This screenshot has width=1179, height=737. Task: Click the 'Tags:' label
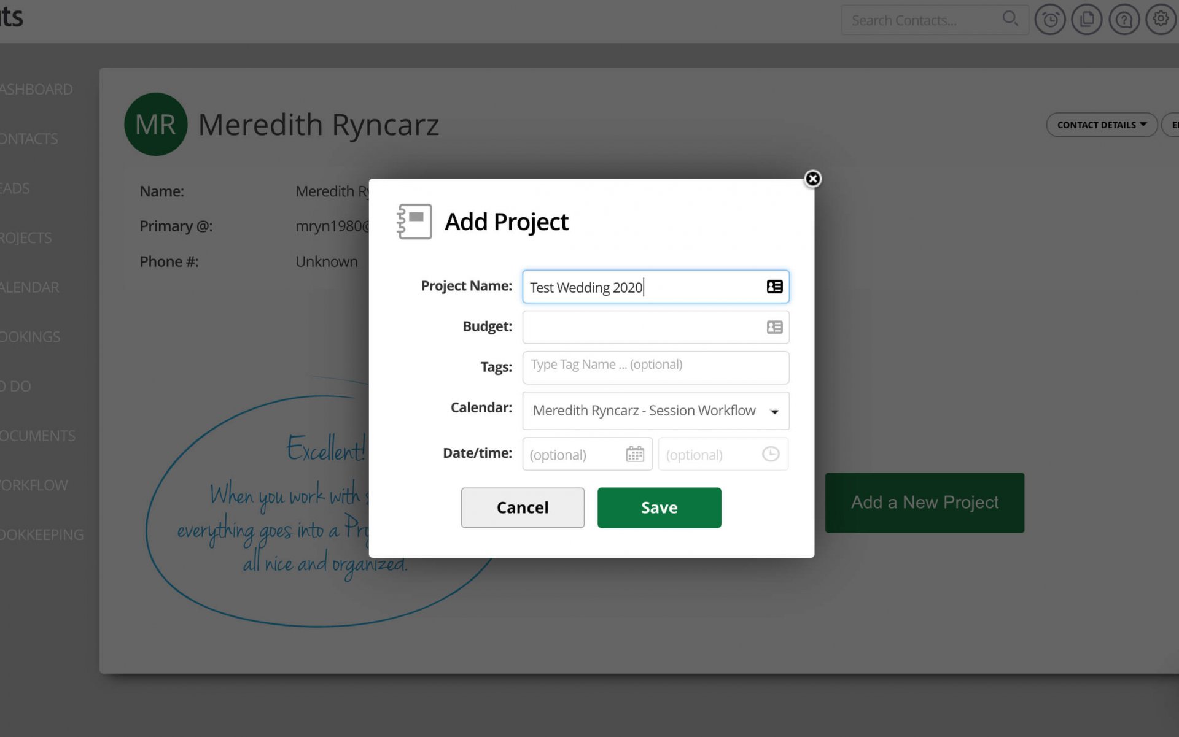496,367
